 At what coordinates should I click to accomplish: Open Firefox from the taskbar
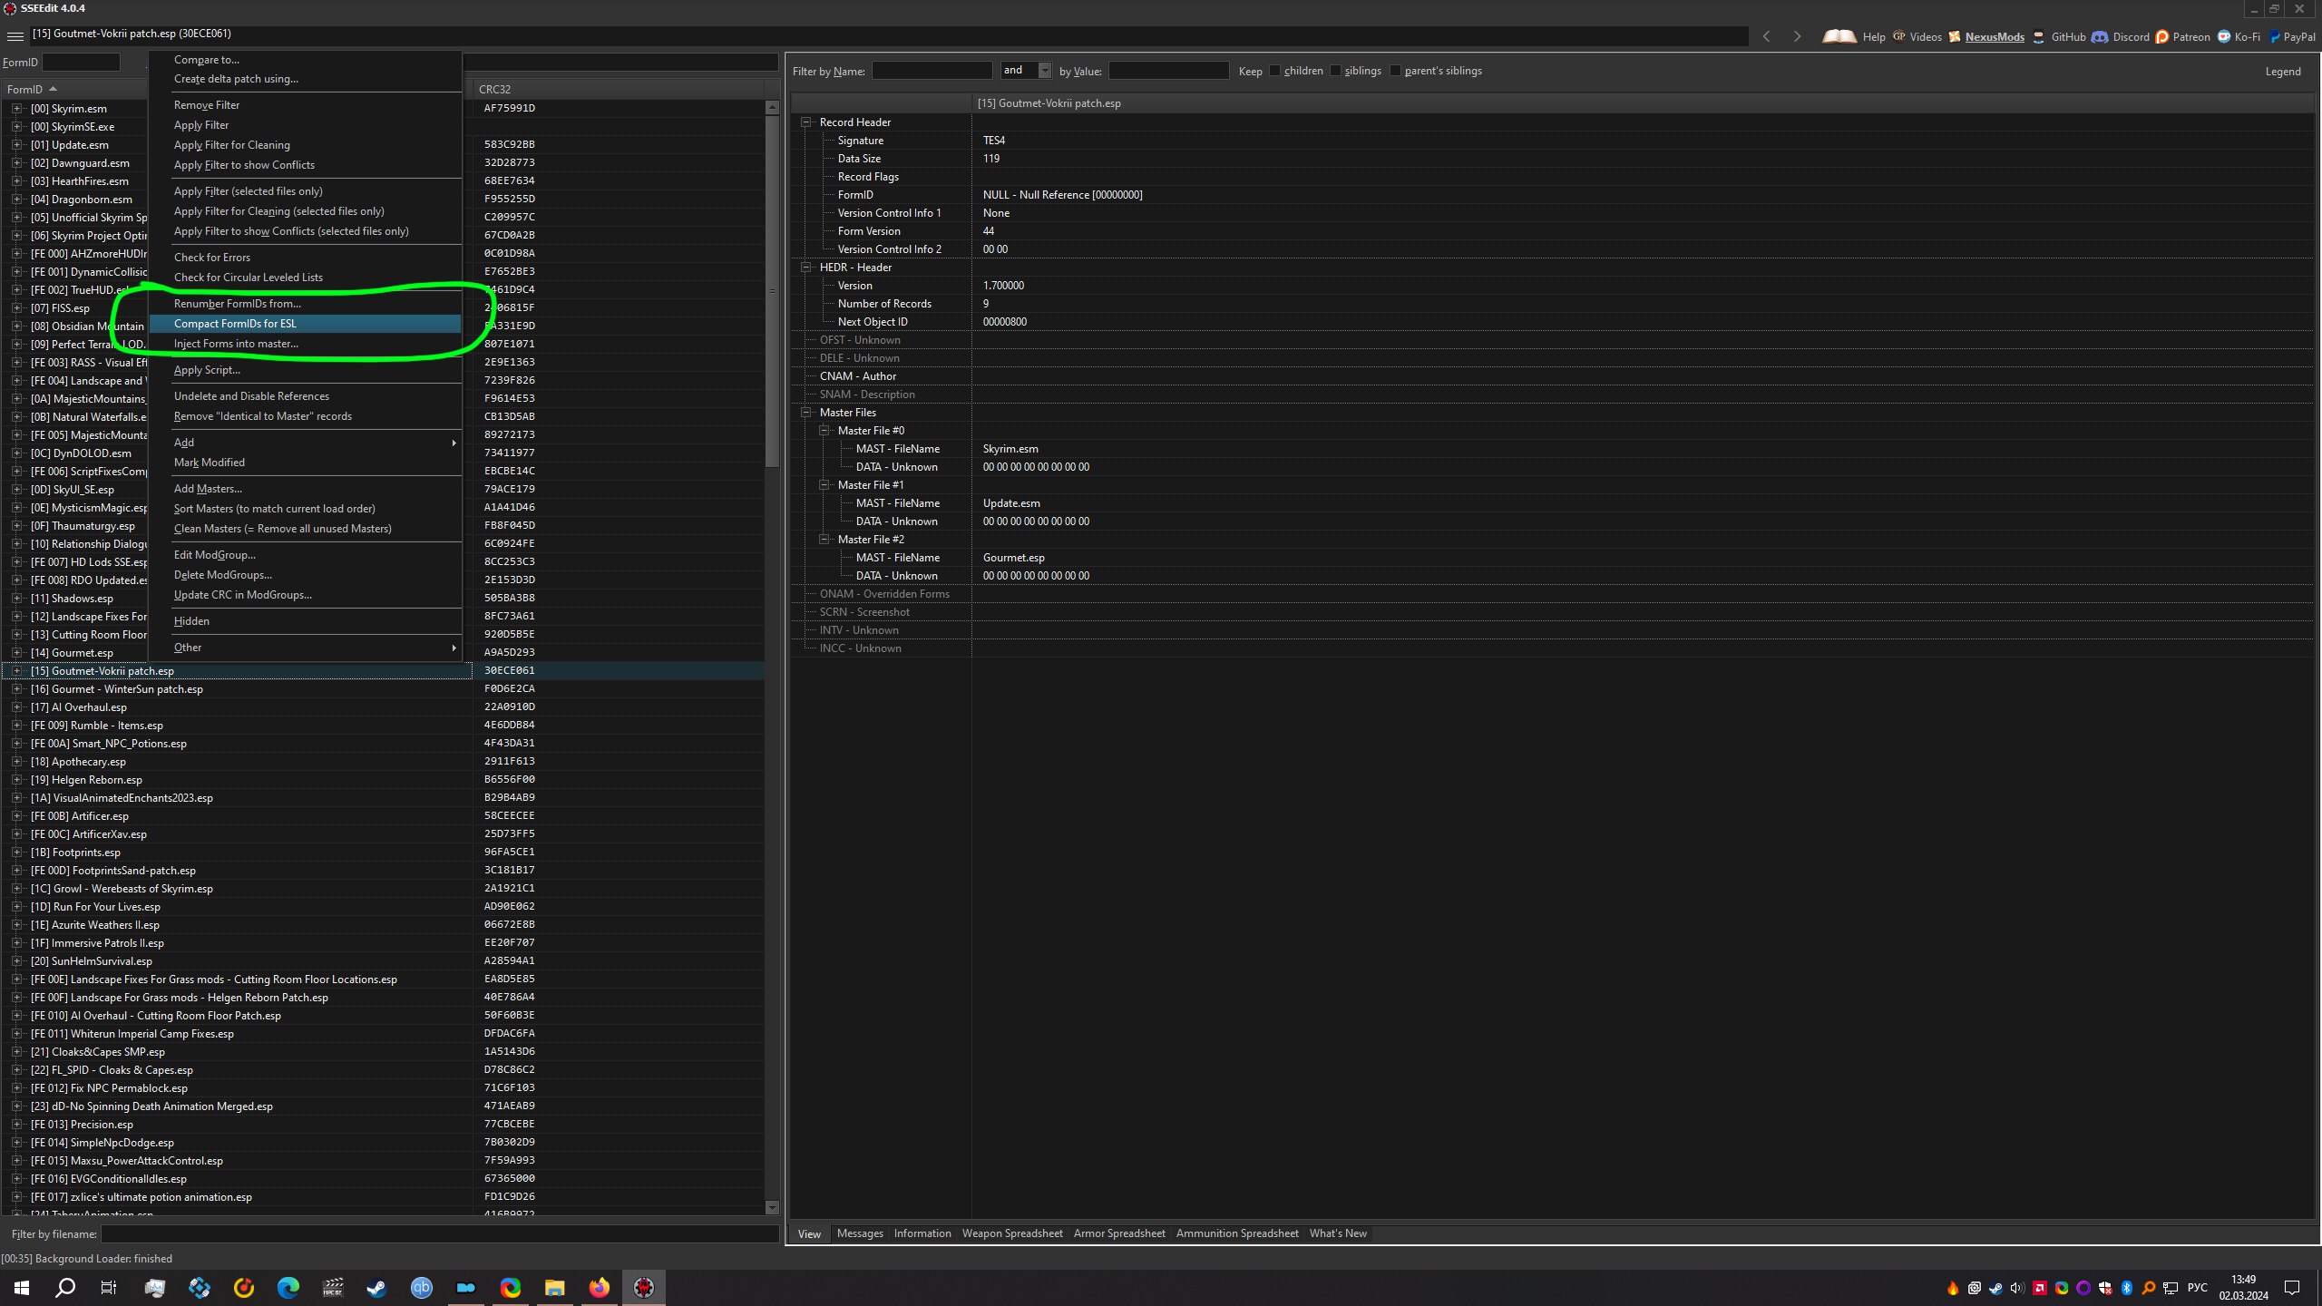coord(600,1287)
